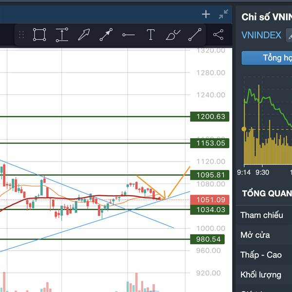This screenshot has width=292, height=292.
Task: Select the horizontal ray line tool
Action: (x=128, y=35)
